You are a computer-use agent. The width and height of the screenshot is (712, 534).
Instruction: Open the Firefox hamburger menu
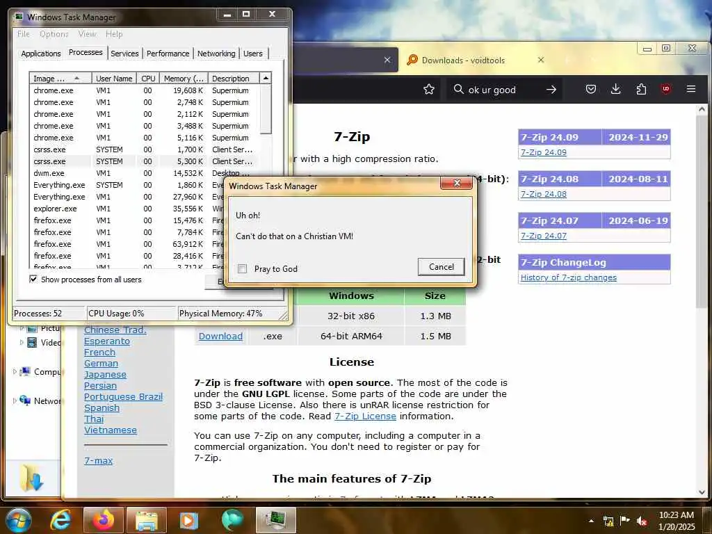[x=691, y=89]
